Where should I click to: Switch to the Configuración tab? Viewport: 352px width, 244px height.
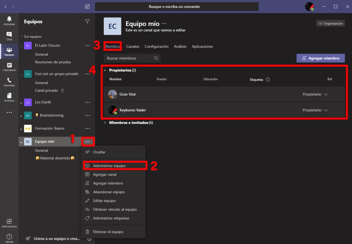(156, 46)
